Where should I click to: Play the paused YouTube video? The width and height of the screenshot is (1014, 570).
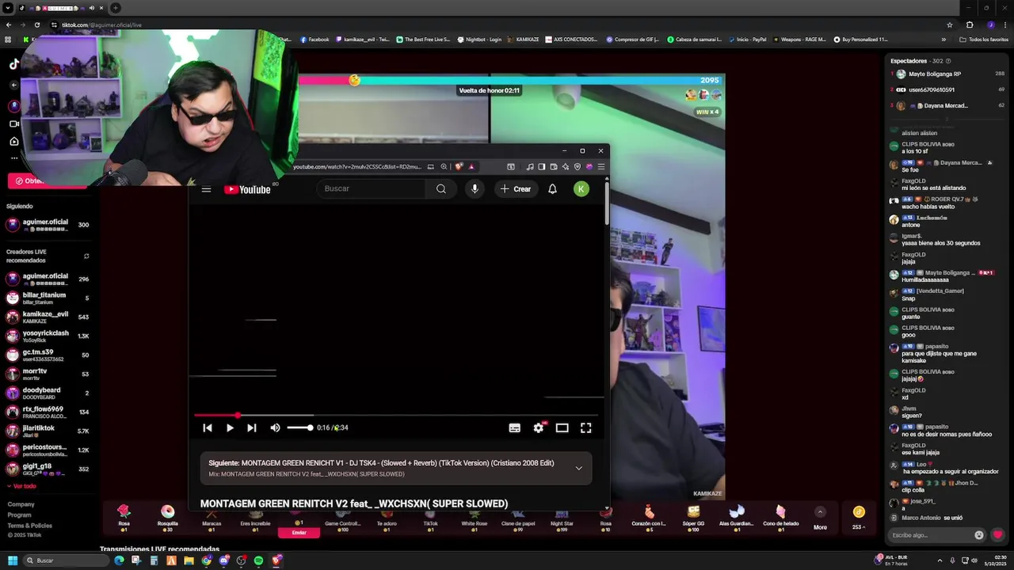coord(230,427)
